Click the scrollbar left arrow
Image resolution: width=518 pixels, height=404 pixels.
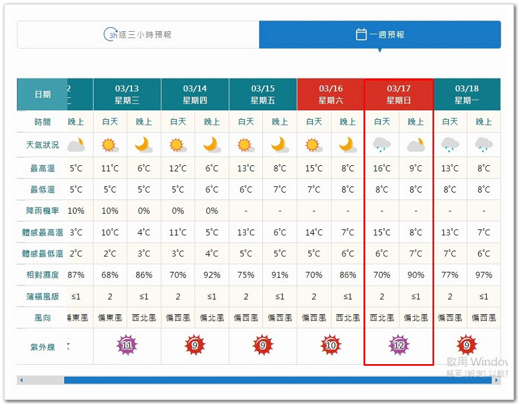tap(21, 380)
